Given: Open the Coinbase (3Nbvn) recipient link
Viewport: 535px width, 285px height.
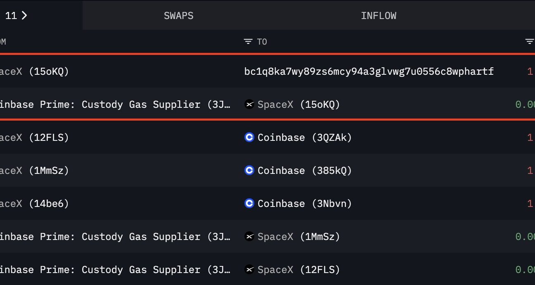Looking at the screenshot, I should tap(305, 204).
